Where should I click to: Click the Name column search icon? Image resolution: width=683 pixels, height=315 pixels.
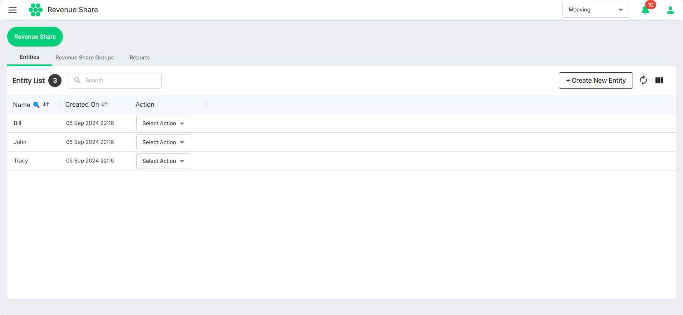point(36,105)
